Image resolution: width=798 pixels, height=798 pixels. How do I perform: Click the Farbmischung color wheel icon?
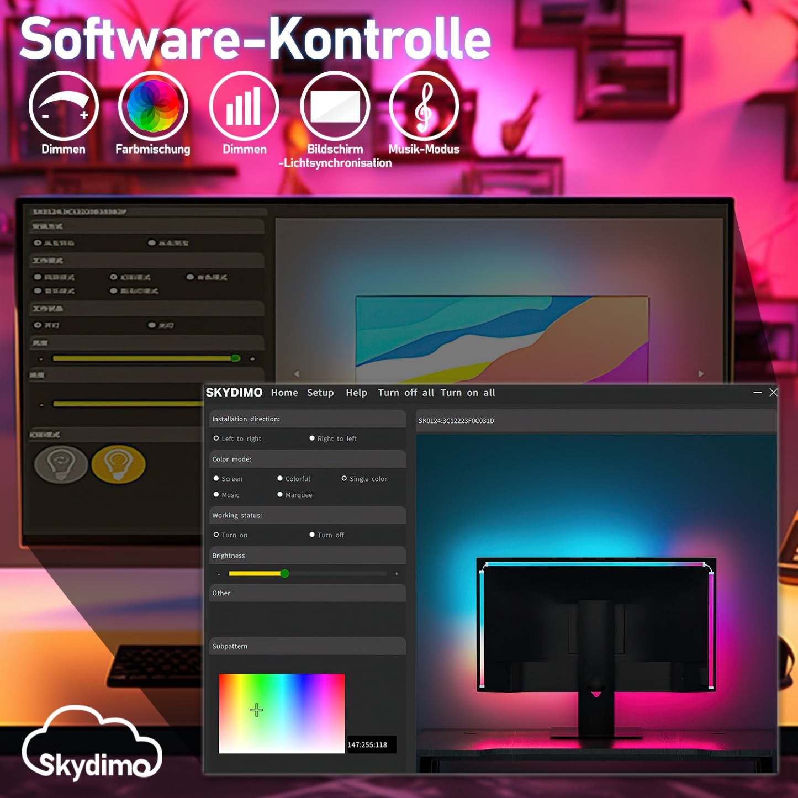point(153,105)
